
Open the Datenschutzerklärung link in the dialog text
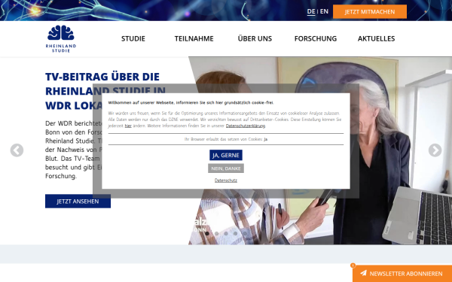(x=246, y=126)
